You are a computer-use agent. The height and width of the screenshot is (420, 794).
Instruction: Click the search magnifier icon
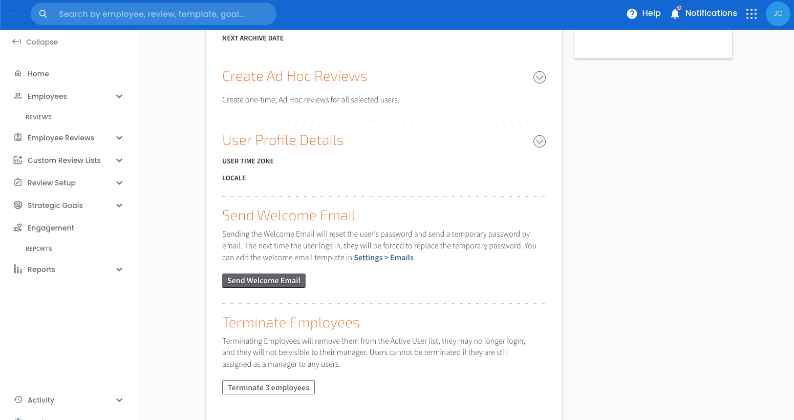pyautogui.click(x=43, y=14)
